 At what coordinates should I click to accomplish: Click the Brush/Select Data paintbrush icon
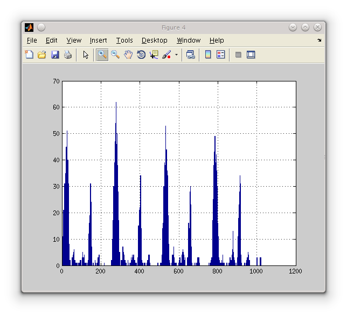click(166, 54)
